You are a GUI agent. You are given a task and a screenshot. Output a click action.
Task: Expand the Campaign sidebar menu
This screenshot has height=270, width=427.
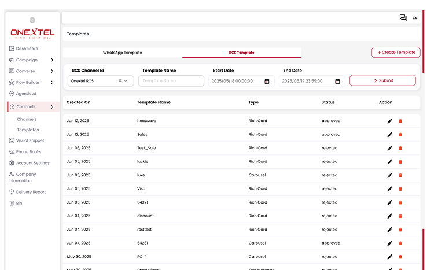click(x=52, y=60)
